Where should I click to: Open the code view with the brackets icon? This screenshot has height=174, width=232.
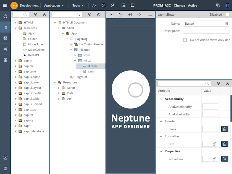(x=139, y=14)
